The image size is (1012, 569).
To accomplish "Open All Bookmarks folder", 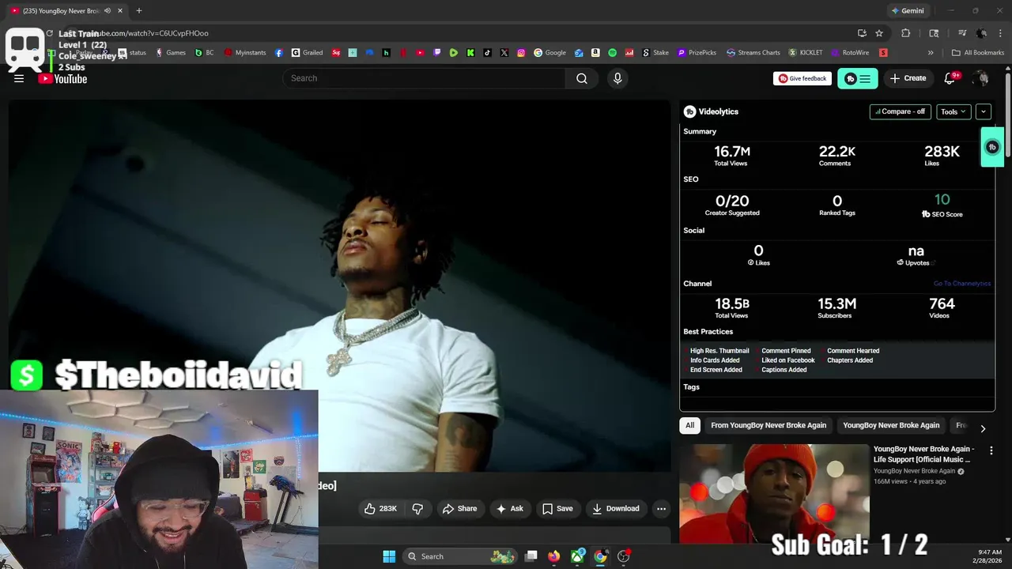I will point(978,53).
